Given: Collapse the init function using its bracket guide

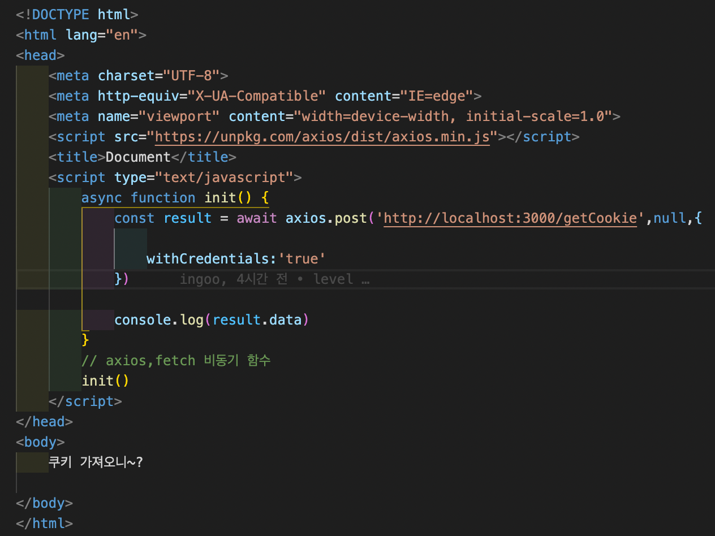Looking at the screenshot, I should 83,266.
